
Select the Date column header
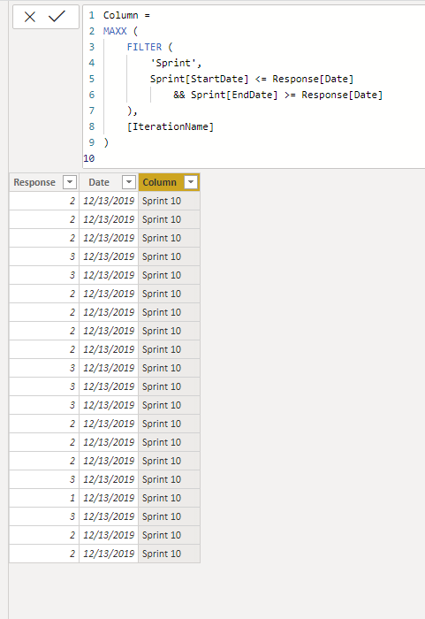point(99,182)
